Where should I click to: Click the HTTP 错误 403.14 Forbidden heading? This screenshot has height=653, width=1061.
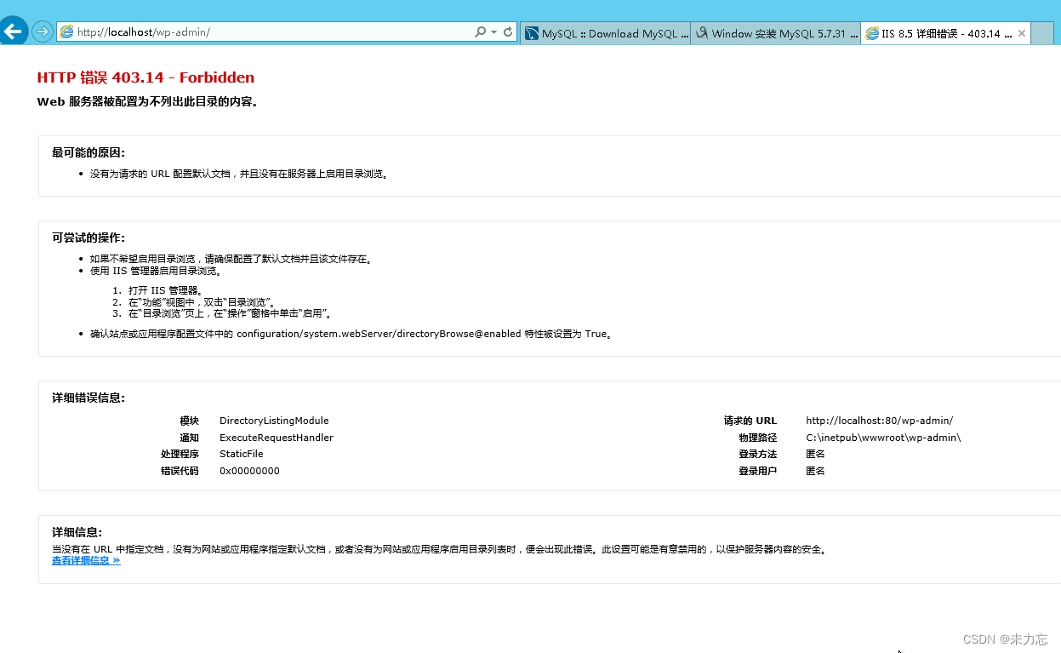point(145,77)
